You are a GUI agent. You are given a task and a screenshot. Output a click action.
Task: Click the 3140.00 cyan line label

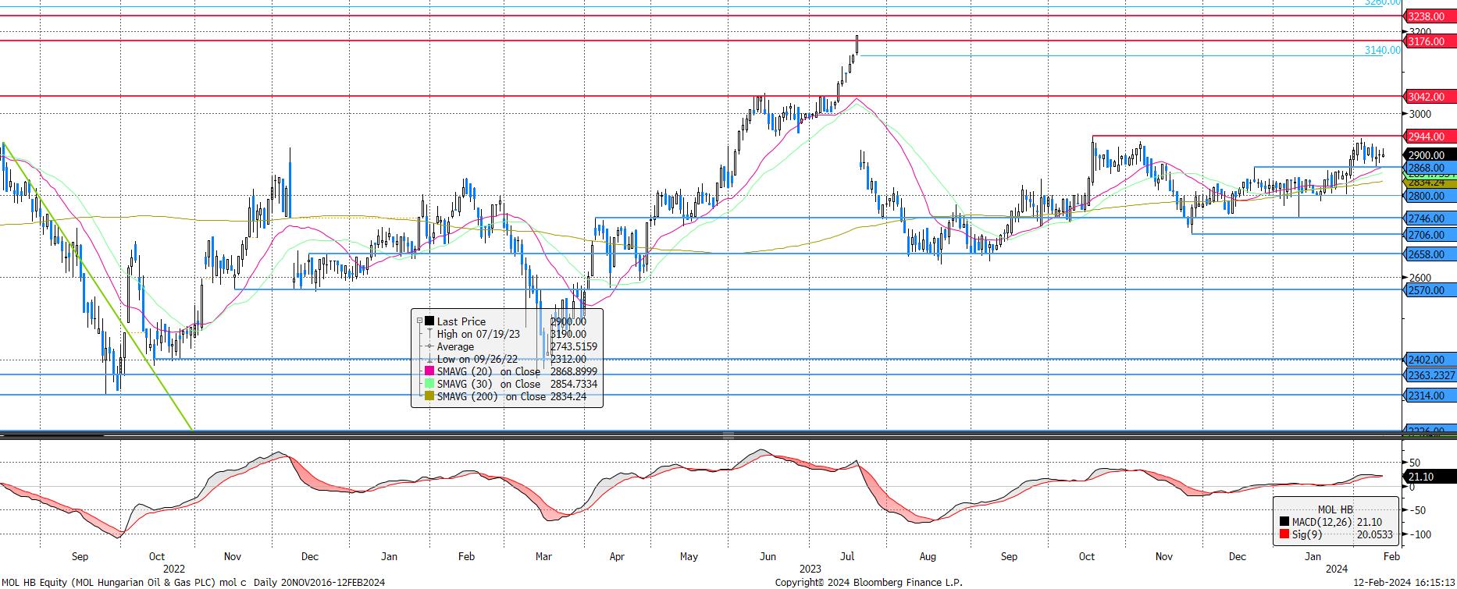click(x=1381, y=50)
